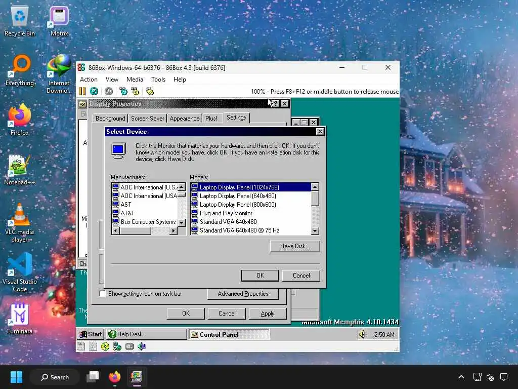Click the CD-ROM status bar icon
The width and height of the screenshot is (518, 389).
click(x=105, y=346)
